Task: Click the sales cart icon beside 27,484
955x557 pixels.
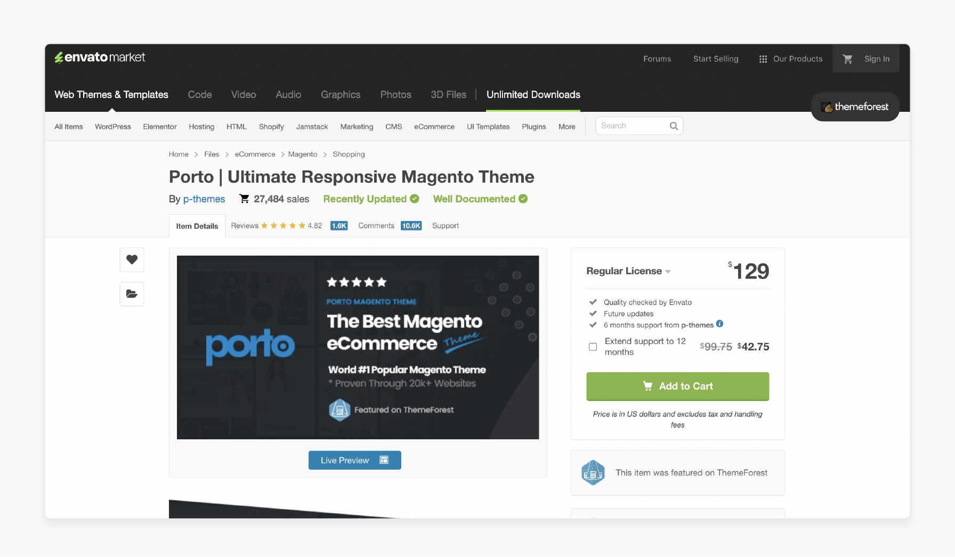Action: 244,199
